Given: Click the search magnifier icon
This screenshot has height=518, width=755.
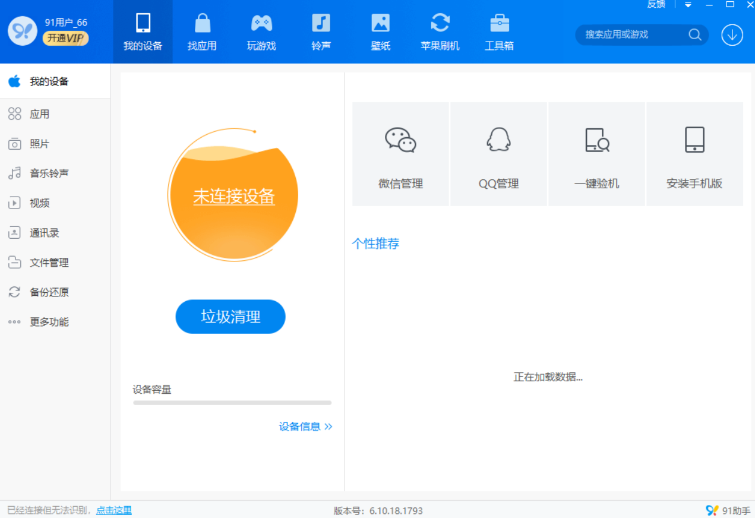Looking at the screenshot, I should click(x=694, y=34).
